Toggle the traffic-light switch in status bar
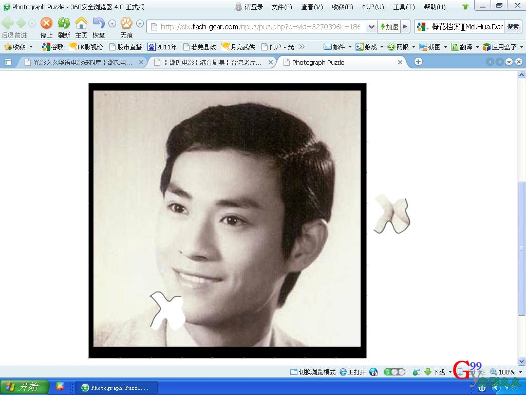 click(394, 372)
